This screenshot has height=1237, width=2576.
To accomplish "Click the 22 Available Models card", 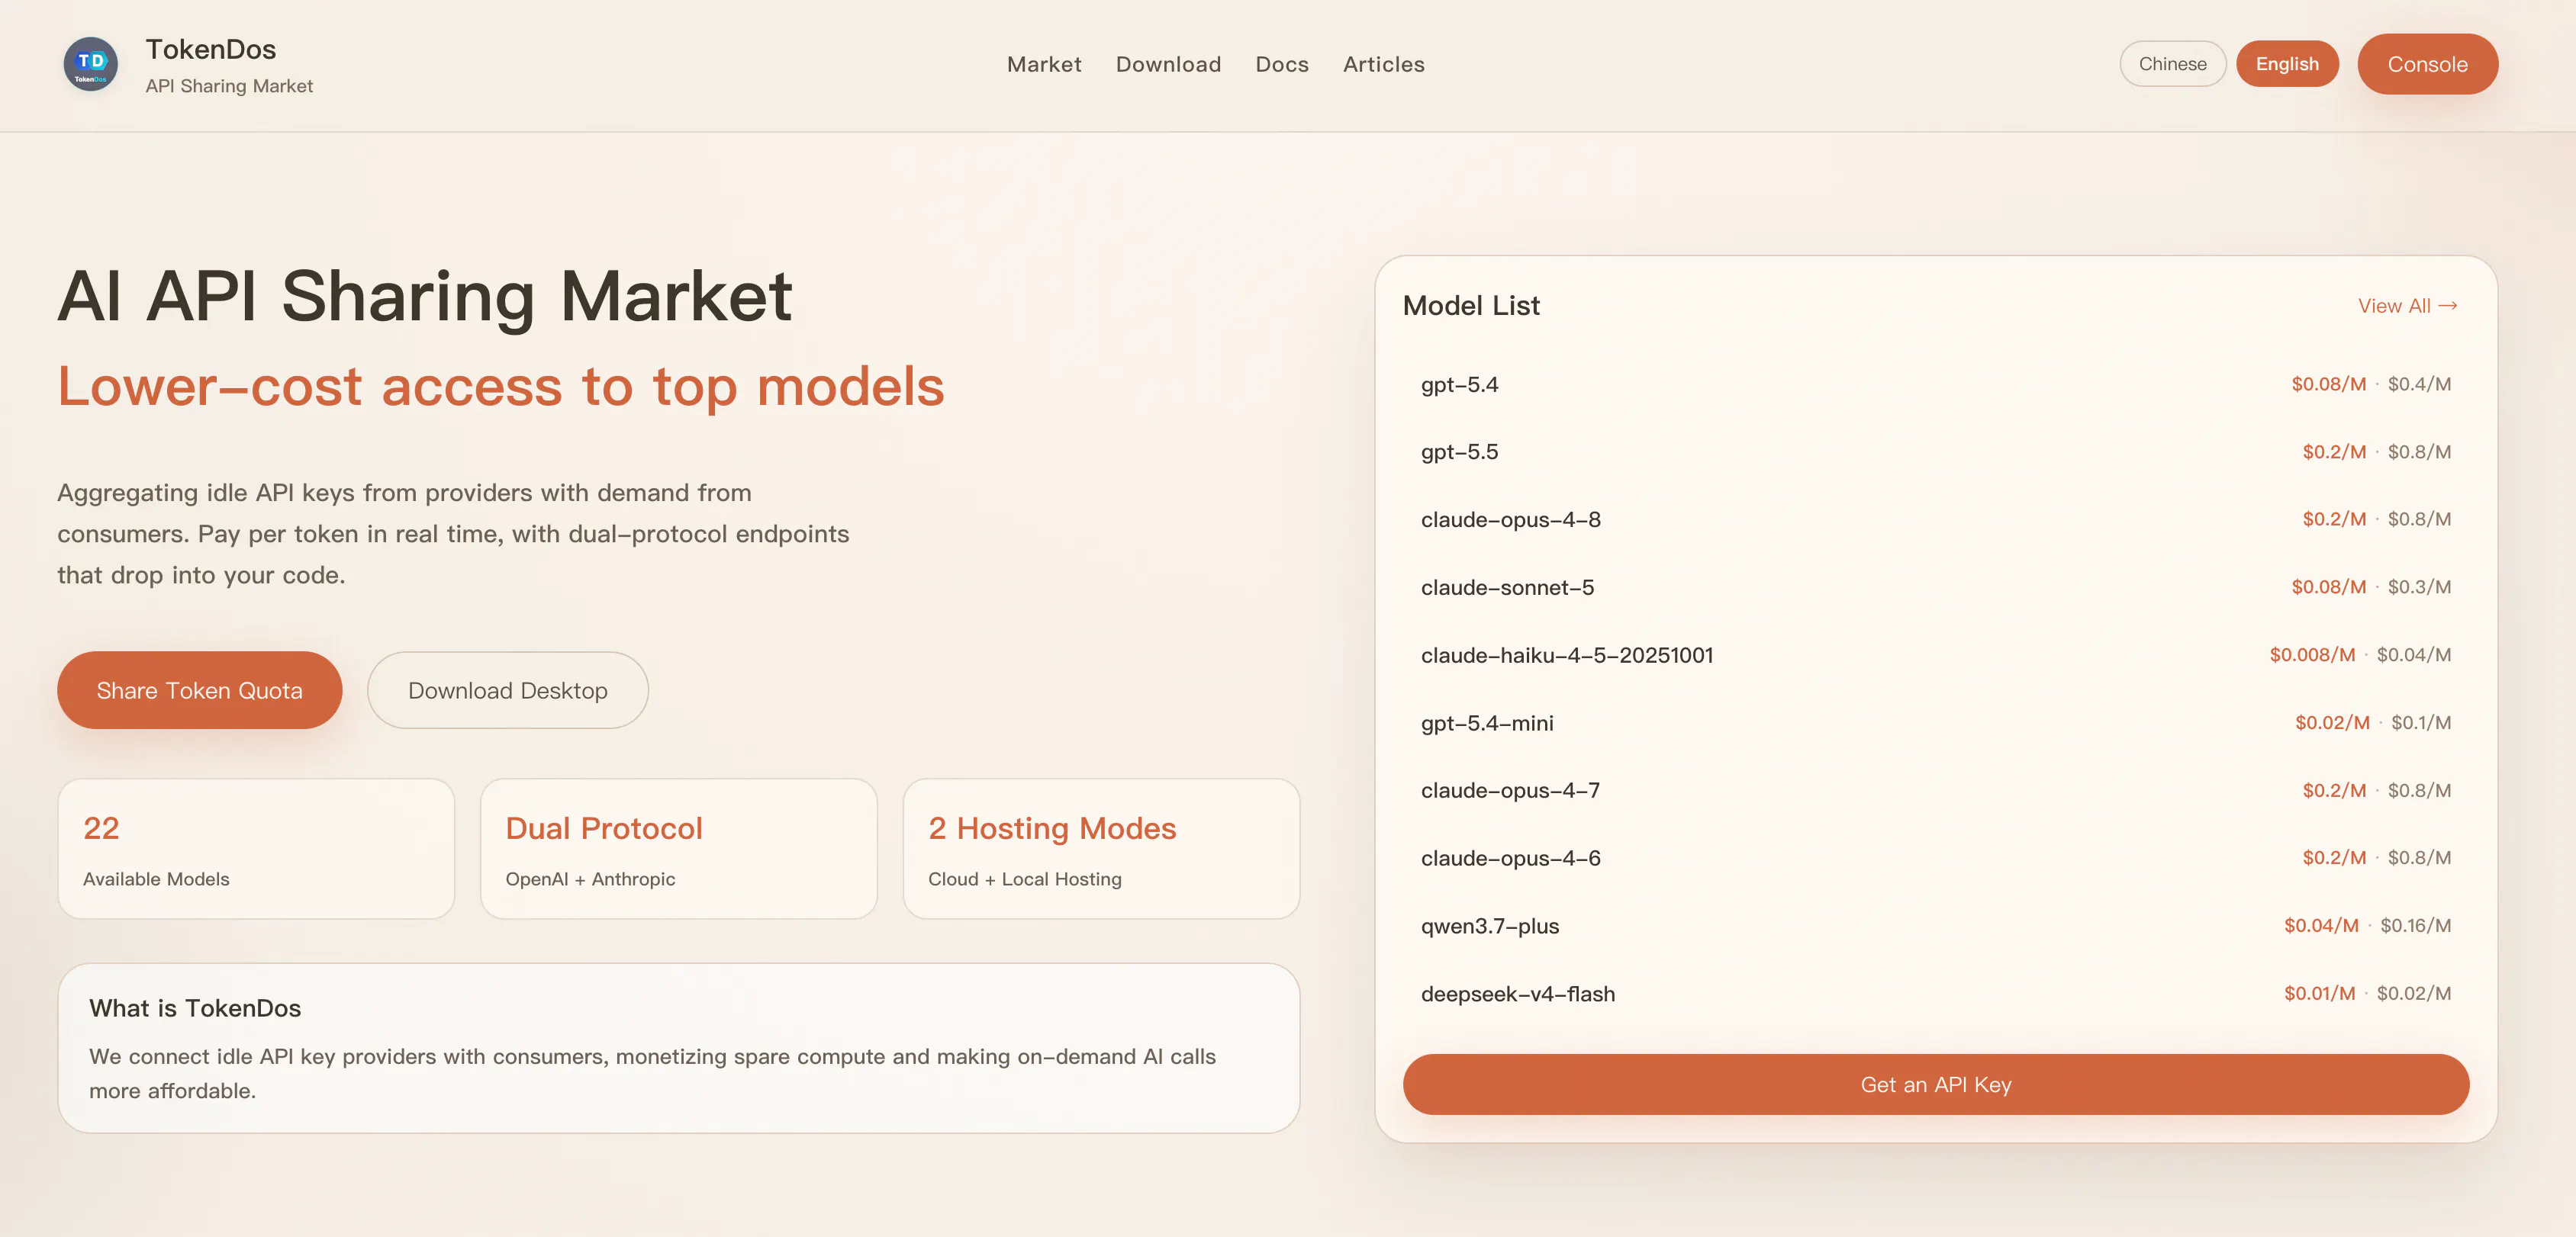I will coord(256,848).
